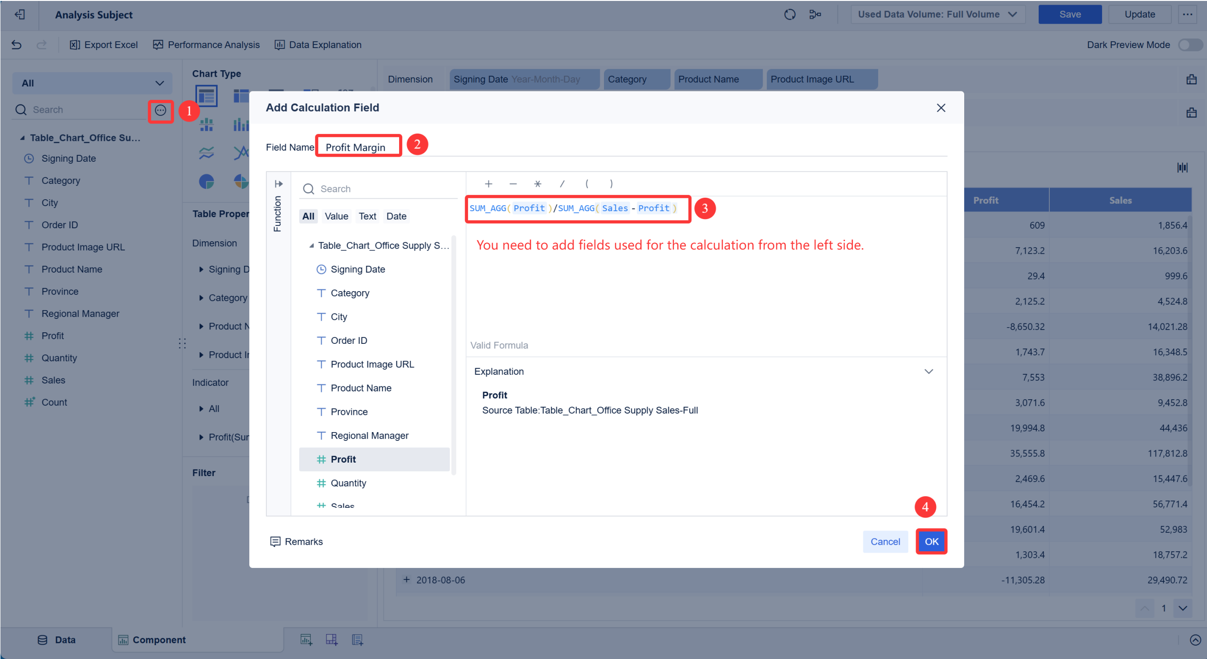The height and width of the screenshot is (659, 1207).
Task: Insert left parenthesis in formula
Action: pos(587,183)
